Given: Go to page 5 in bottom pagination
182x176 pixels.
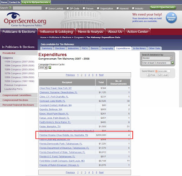Looking at the screenshot, I should click(x=92, y=172).
